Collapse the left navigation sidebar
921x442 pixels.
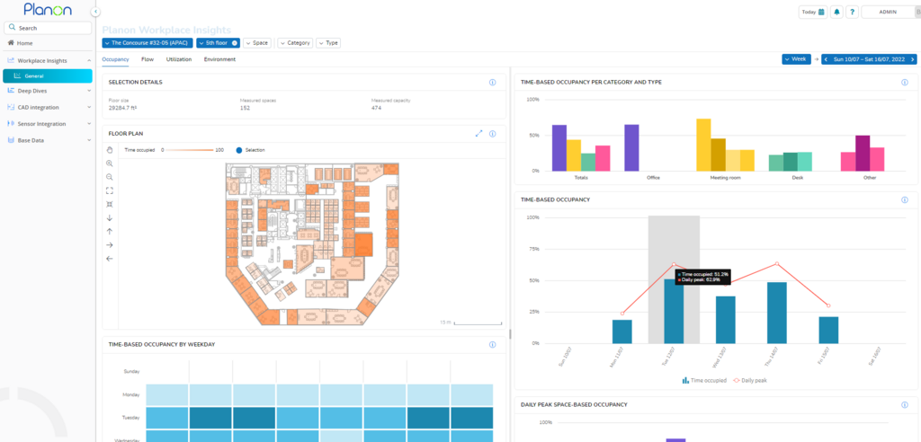tap(95, 12)
